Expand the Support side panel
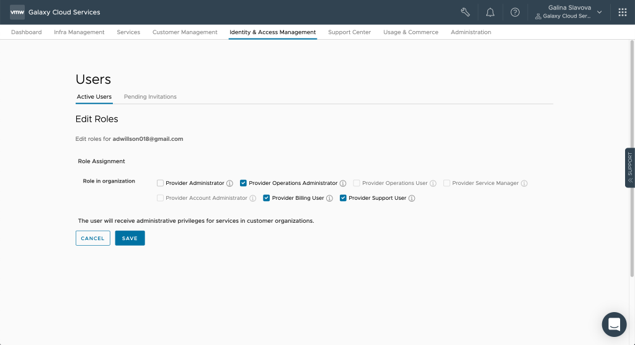 point(629,168)
